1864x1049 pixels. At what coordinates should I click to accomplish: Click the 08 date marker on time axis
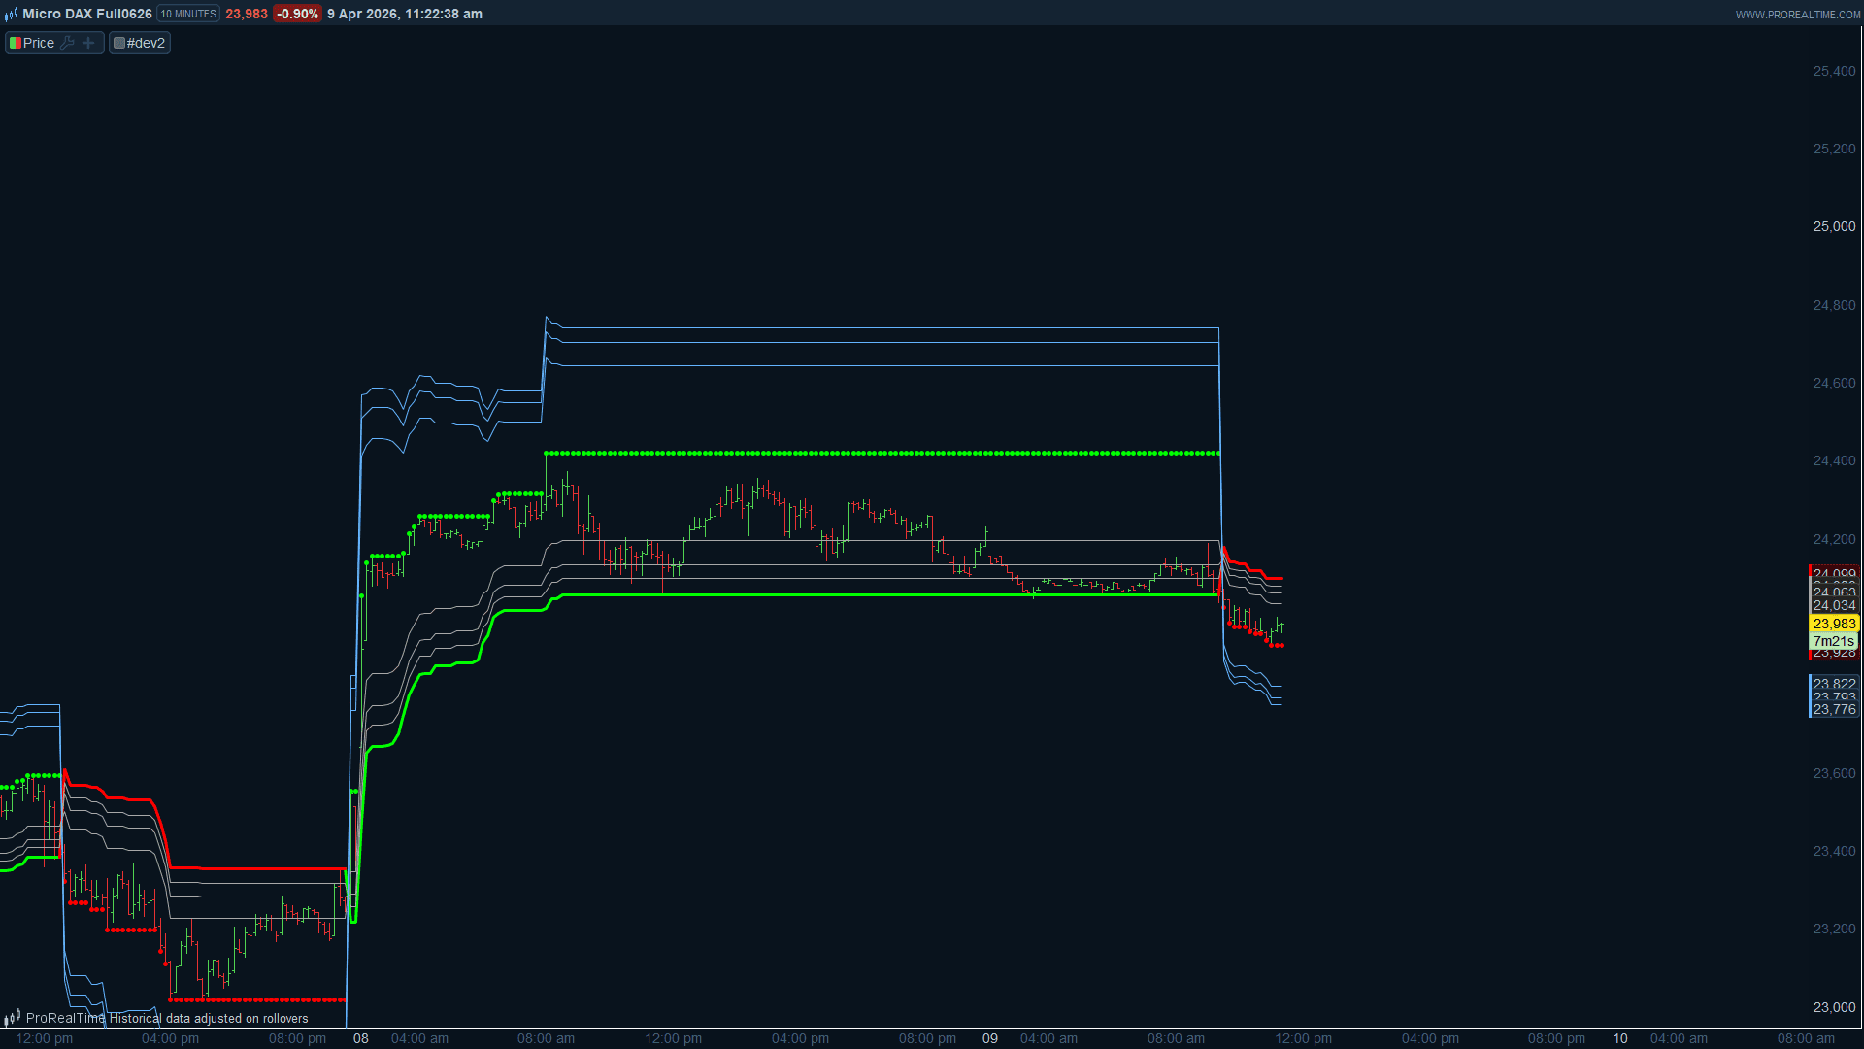point(361,1038)
